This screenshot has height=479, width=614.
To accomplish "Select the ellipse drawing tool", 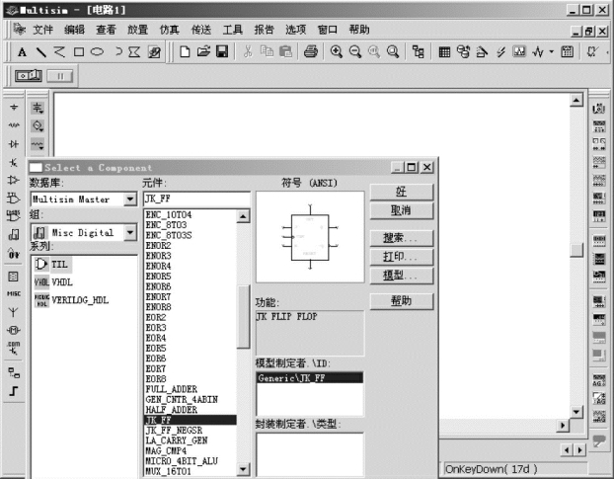I will [x=98, y=51].
